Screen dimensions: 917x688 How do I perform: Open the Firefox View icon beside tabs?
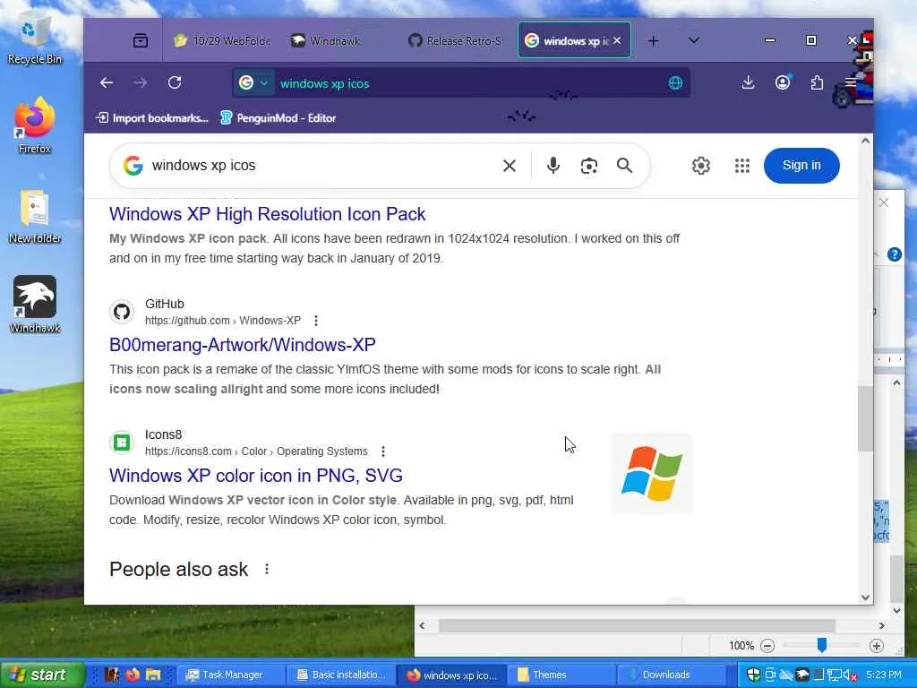click(141, 40)
